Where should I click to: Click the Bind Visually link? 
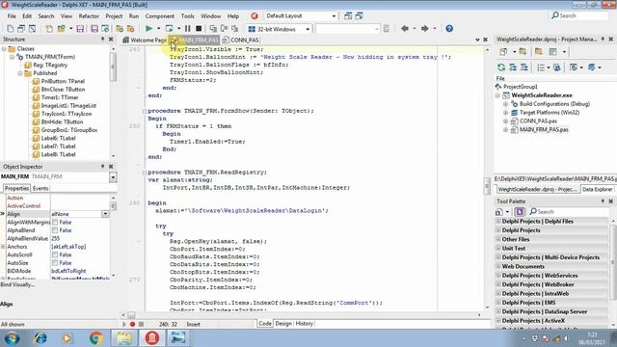point(17,284)
